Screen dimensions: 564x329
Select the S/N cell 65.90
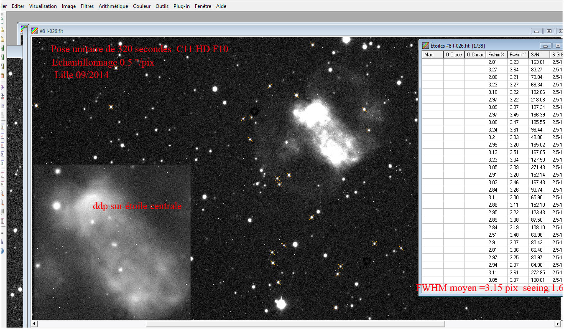click(540, 197)
